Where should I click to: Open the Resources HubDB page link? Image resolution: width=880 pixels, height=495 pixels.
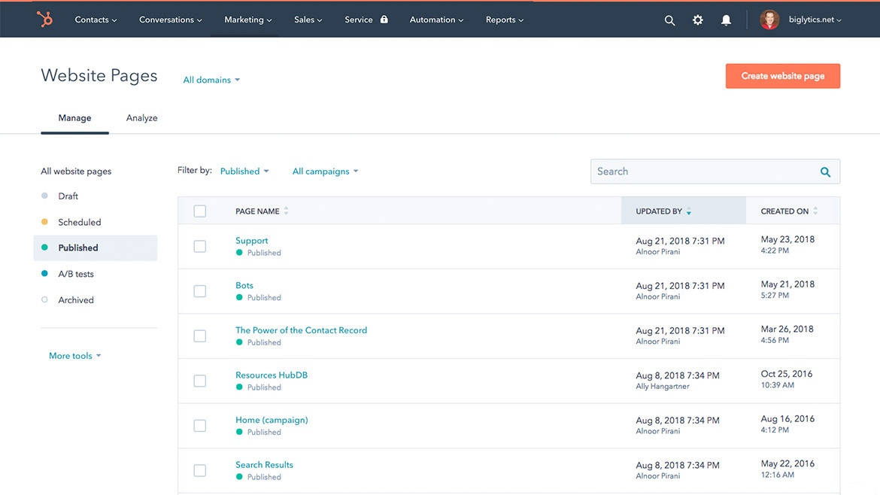pyautogui.click(x=271, y=375)
